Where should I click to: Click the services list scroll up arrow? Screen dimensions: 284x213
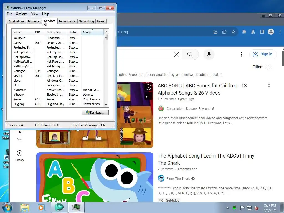(x=106, y=31)
